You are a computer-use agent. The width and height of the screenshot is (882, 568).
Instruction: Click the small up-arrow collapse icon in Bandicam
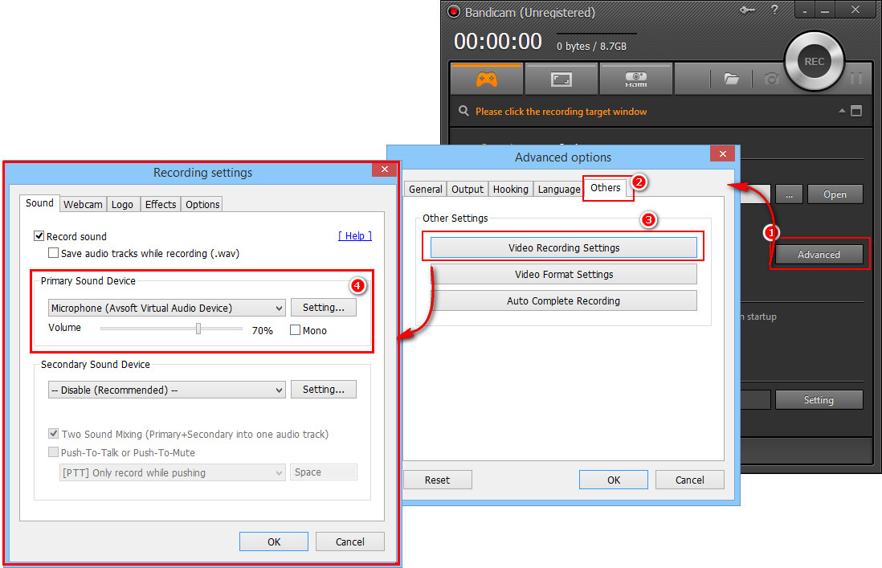point(842,111)
